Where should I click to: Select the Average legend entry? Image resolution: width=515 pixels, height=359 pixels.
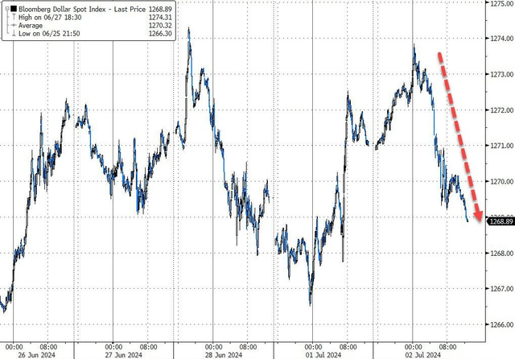[30, 27]
